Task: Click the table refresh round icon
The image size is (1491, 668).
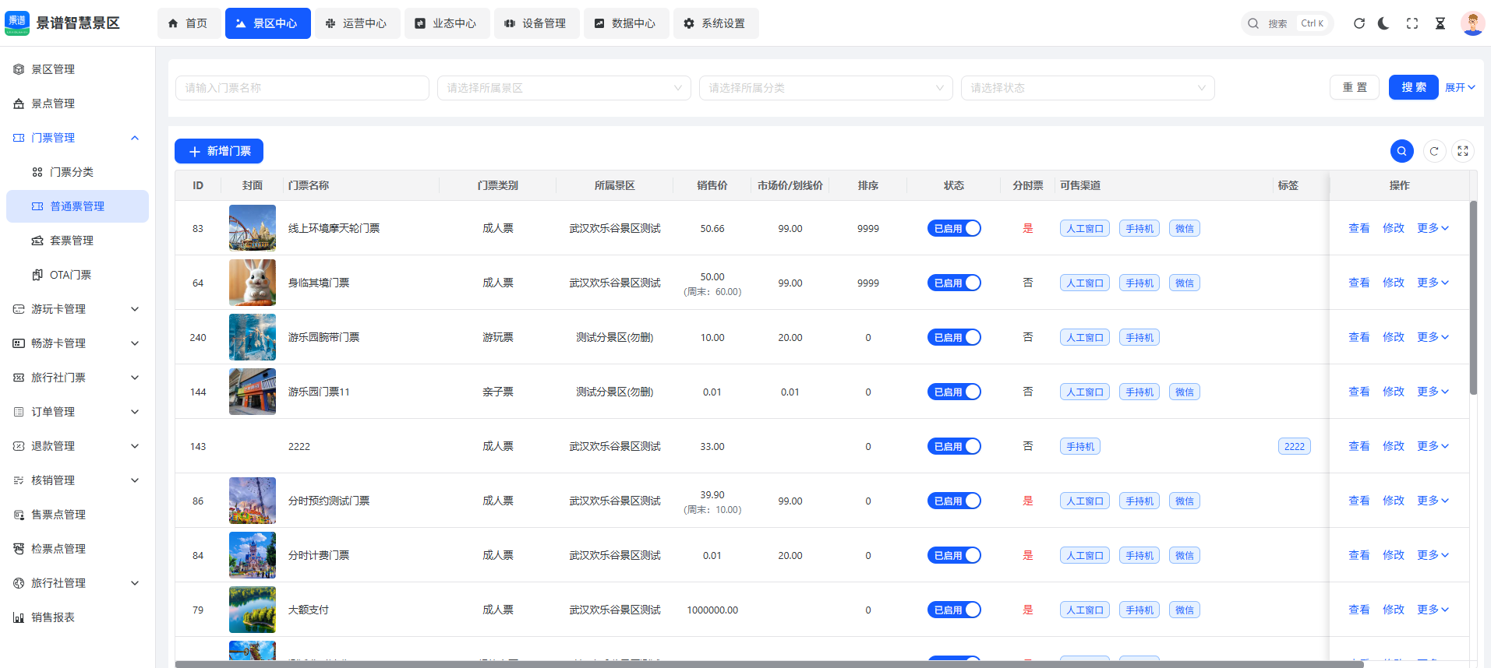Action: 1434,151
